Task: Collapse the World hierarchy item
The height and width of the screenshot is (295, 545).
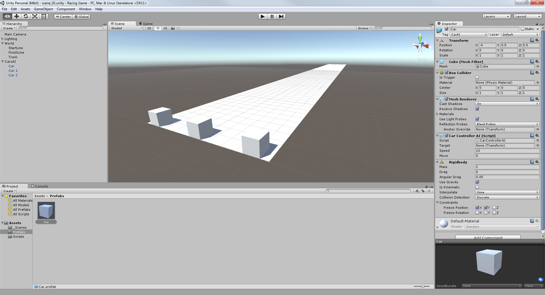Action: 3,43
